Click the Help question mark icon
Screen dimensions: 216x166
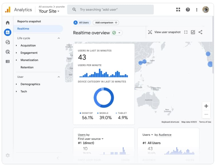(x=188, y=9)
